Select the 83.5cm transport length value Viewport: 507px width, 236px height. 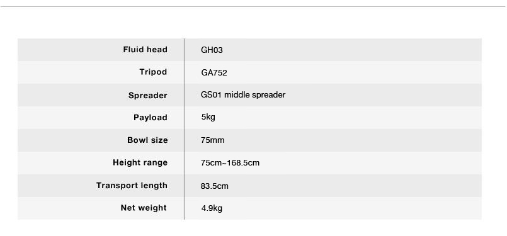click(214, 186)
